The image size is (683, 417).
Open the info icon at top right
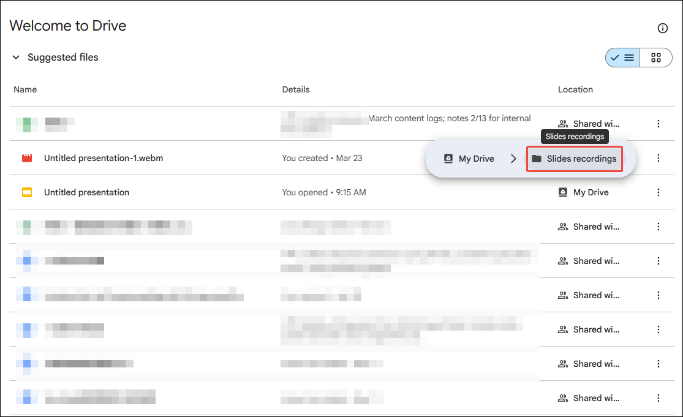point(663,28)
